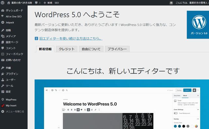Pick black overlay color swatch
The width and height of the screenshot is (209, 129).
point(184,126)
